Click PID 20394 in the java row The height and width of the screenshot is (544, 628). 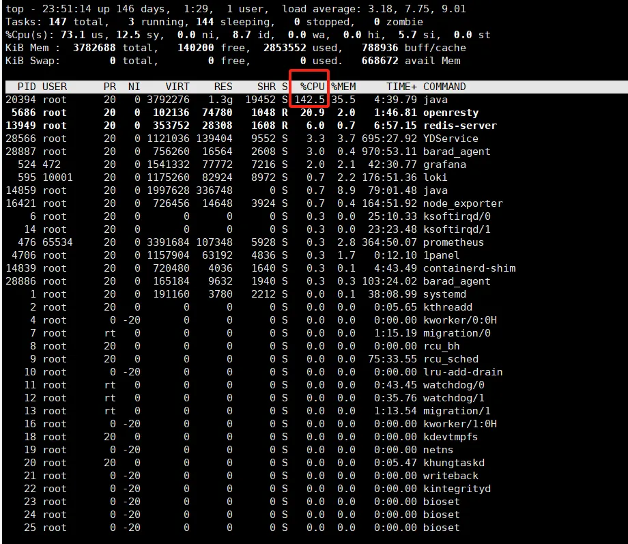pyautogui.click(x=21, y=100)
